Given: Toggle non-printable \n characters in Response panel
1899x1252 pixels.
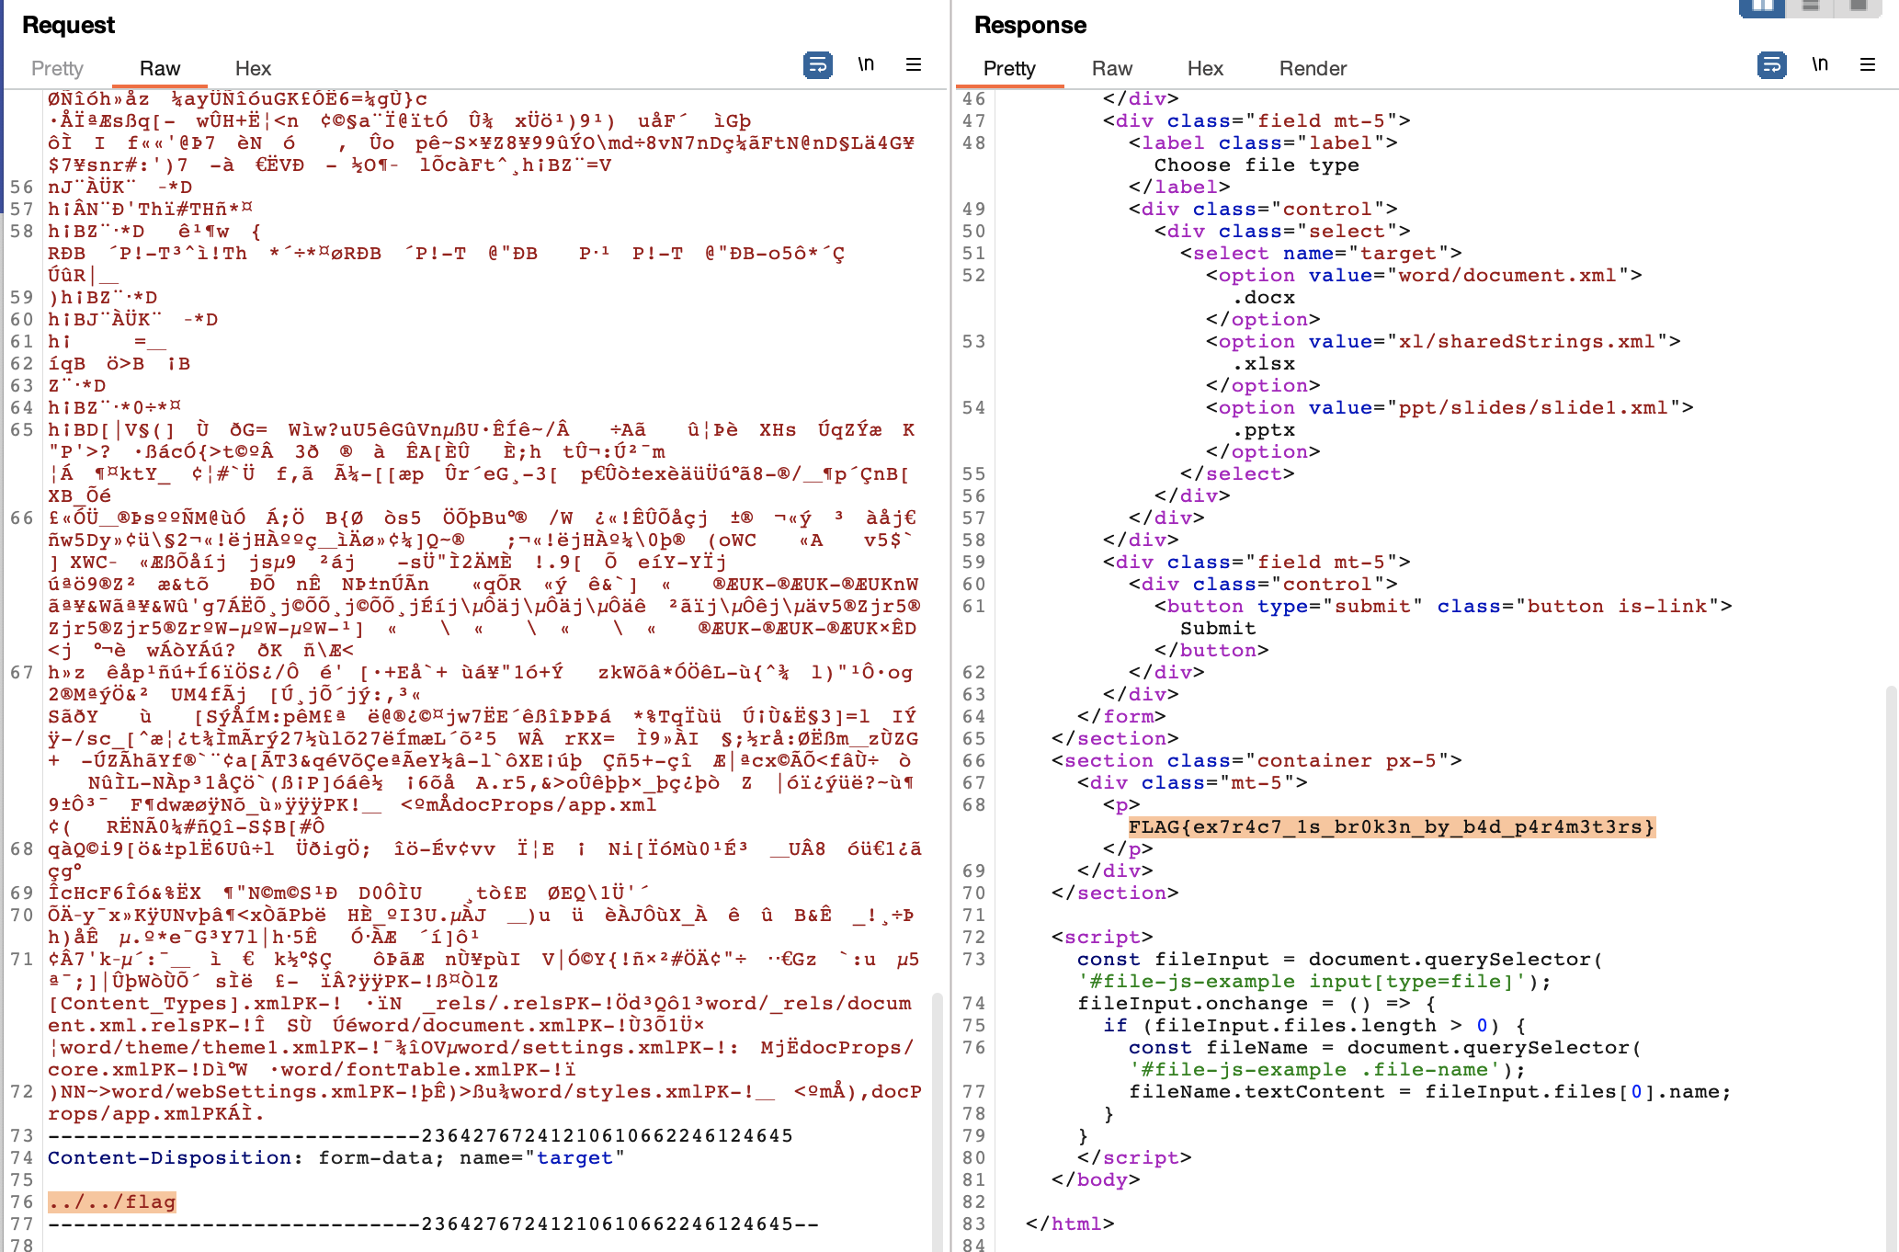Looking at the screenshot, I should pyautogui.click(x=1820, y=64).
